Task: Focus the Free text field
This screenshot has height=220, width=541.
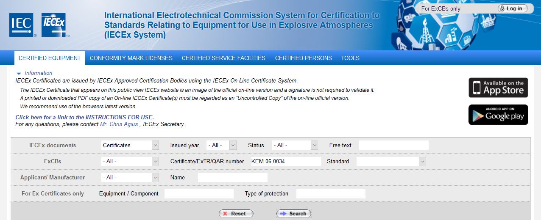Action: [x=394, y=145]
